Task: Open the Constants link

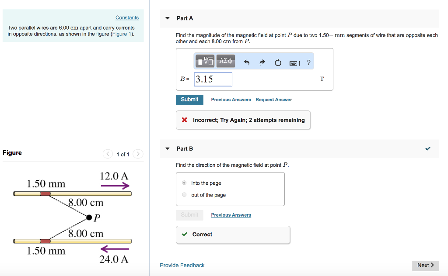Action: tap(127, 17)
